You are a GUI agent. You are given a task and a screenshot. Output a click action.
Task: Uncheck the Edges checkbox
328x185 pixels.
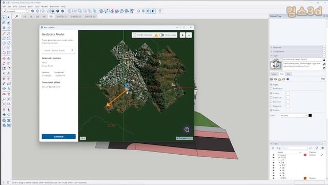(x=271, y=85)
